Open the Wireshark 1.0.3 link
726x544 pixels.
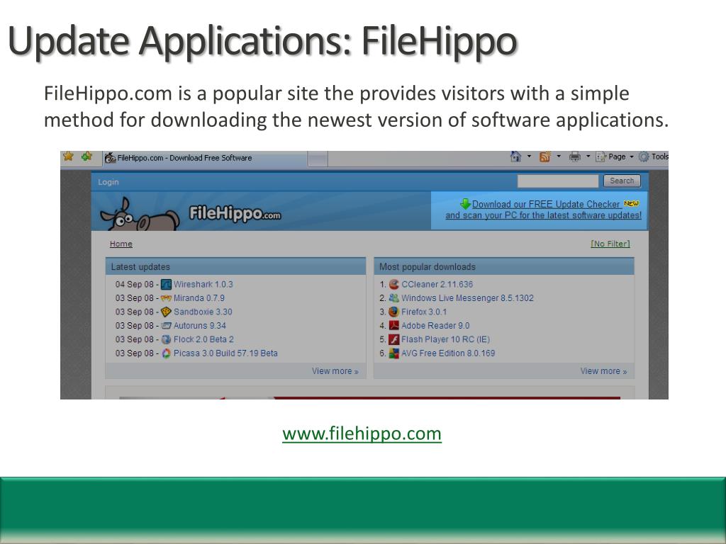tap(203, 285)
